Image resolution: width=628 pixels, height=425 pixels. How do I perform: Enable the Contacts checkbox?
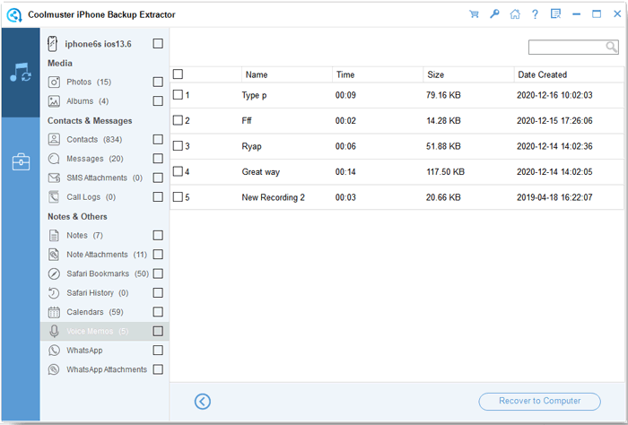[158, 139]
